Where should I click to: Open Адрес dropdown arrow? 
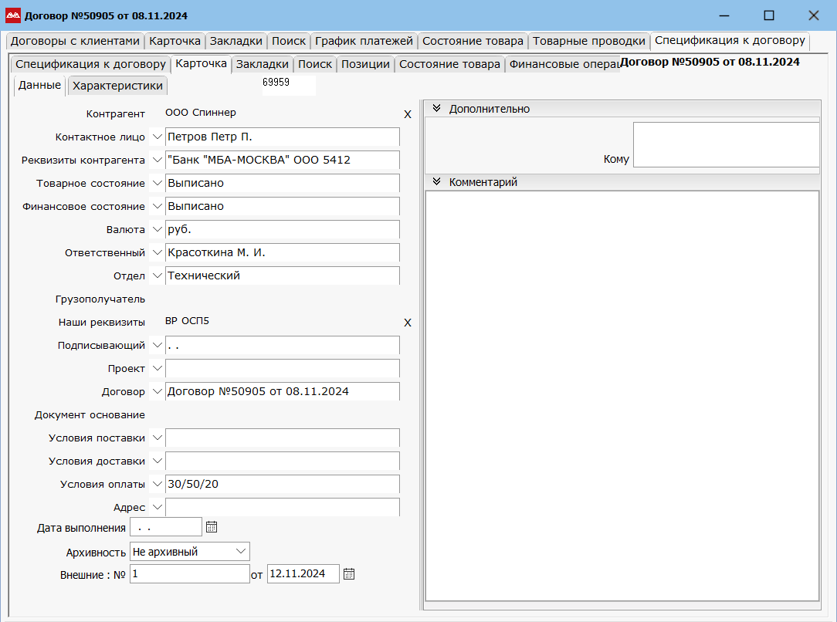pos(157,507)
